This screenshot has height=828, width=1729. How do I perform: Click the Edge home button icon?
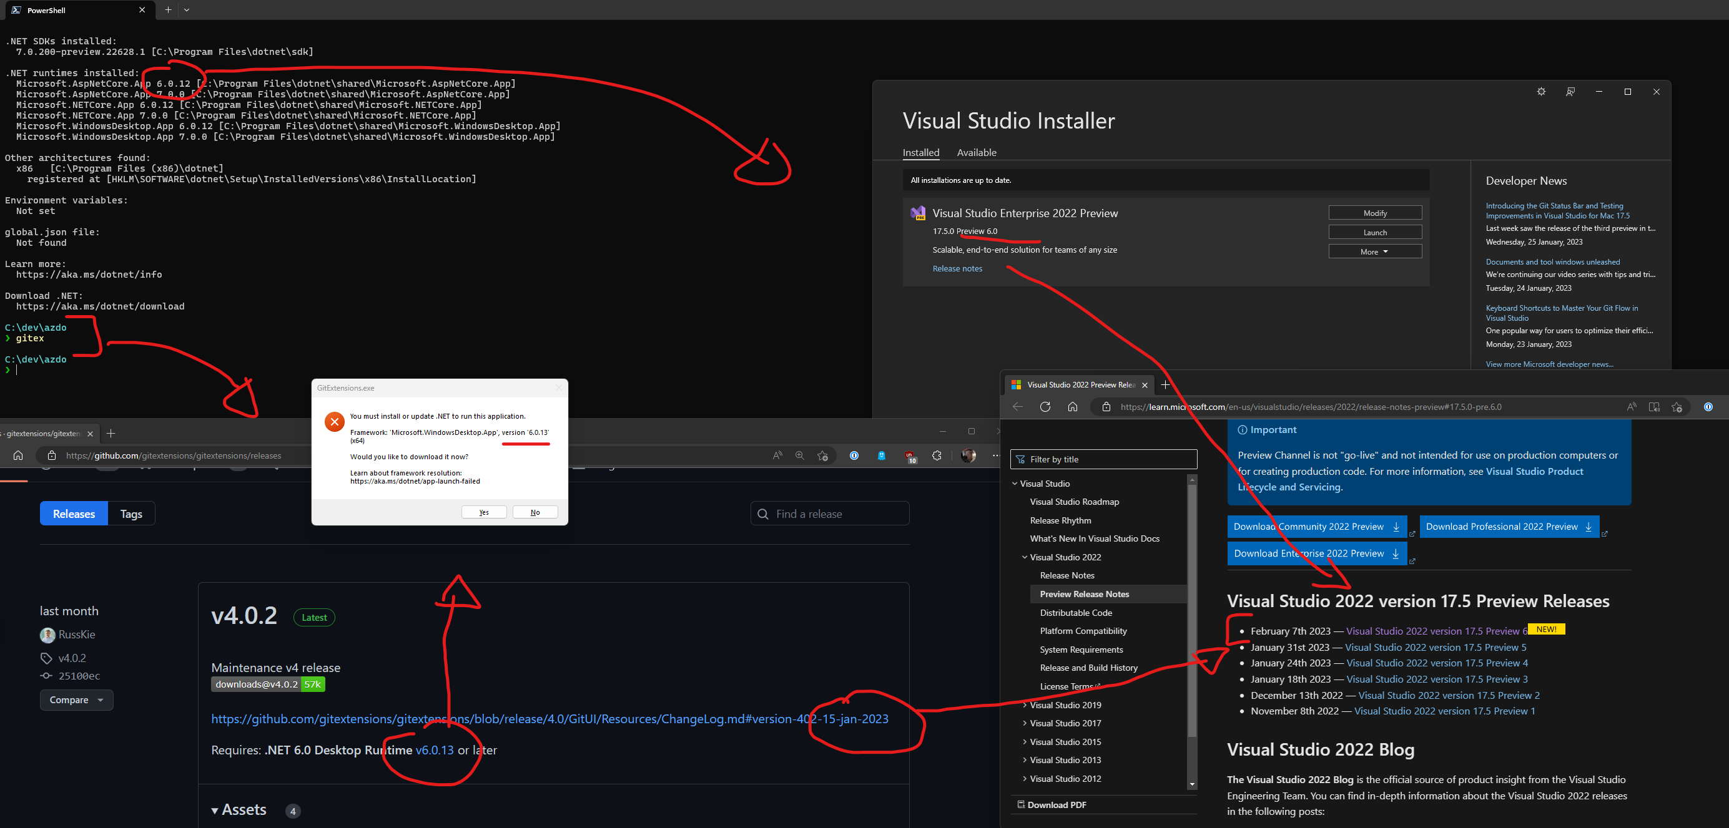(x=1072, y=406)
